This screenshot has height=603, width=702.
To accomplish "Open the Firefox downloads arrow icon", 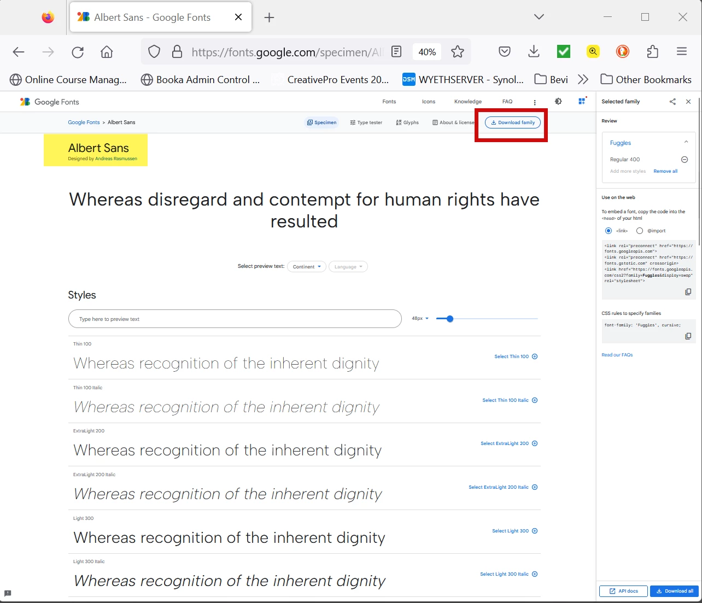I will click(x=534, y=52).
